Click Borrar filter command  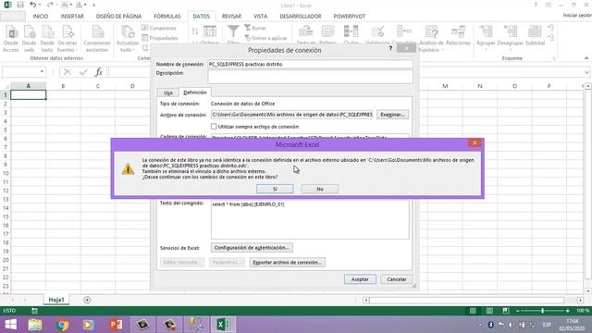[255, 28]
